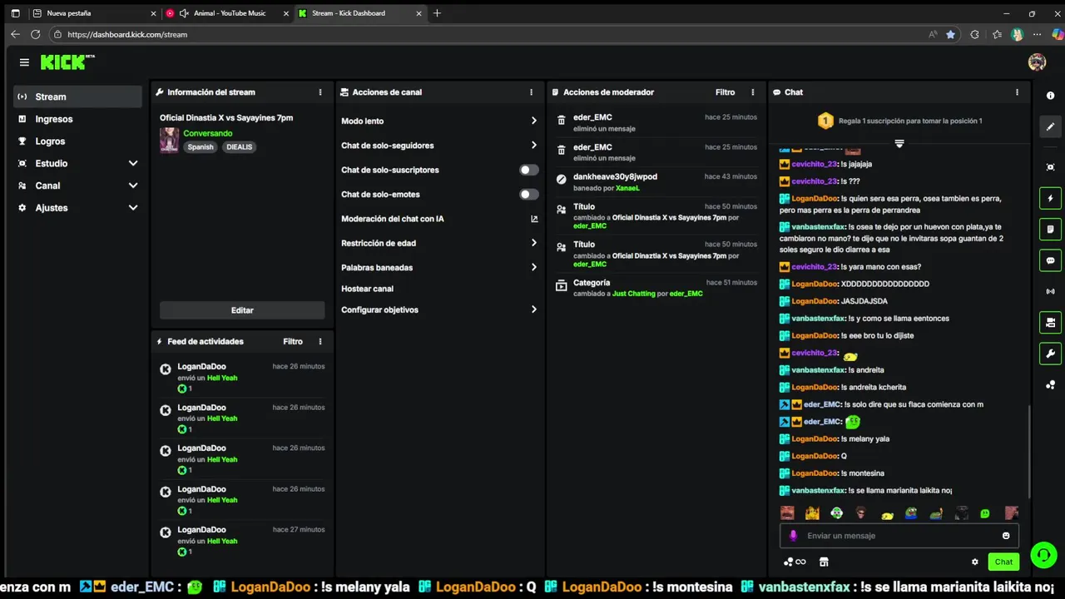Click the green Chat send button
1065x599 pixels.
coord(1003,562)
